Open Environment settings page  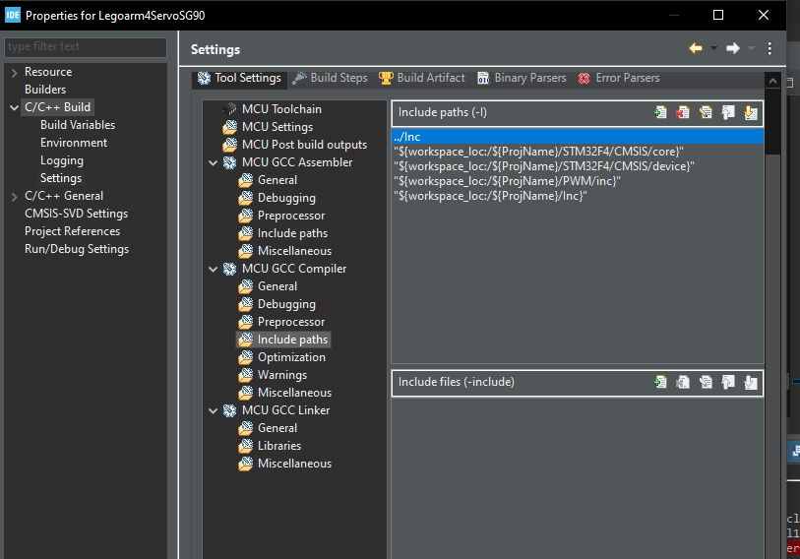point(74,143)
